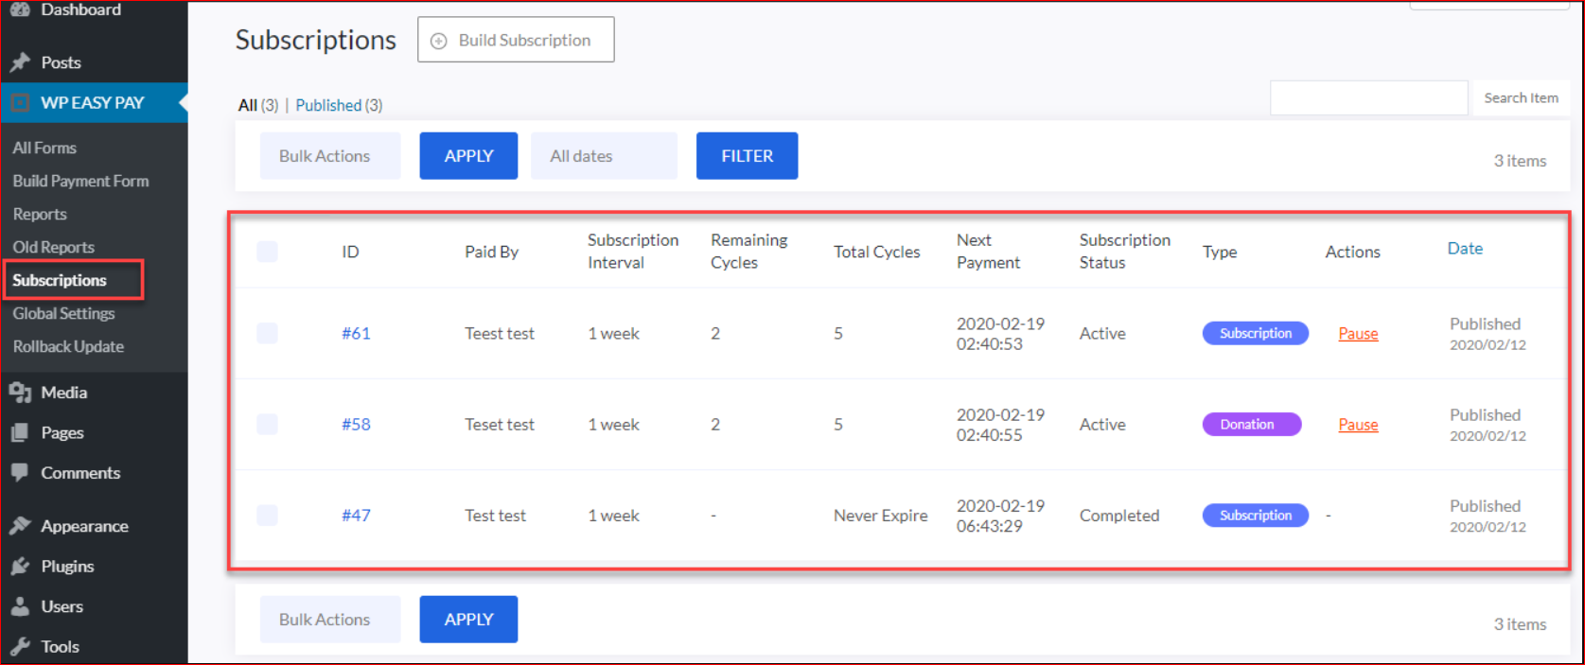Image resolution: width=1585 pixels, height=665 pixels.
Task: Click the Plugins plug icon
Action: (x=20, y=567)
